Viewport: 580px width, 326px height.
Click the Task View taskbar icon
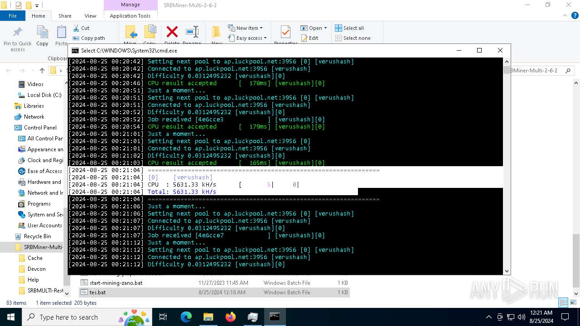163,317
